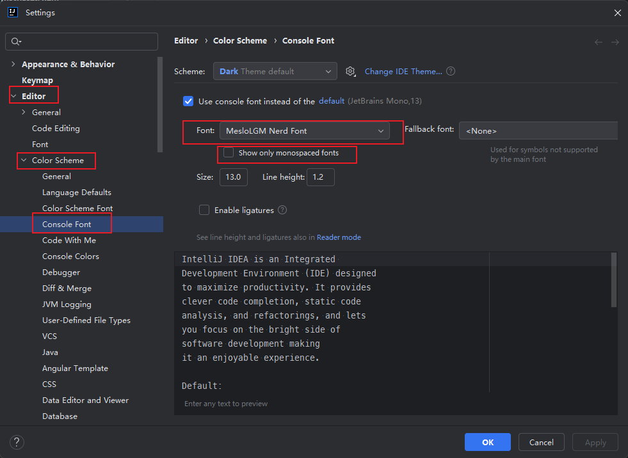
Task: Expand the Appearance & Behavior section
Action: (x=13, y=65)
